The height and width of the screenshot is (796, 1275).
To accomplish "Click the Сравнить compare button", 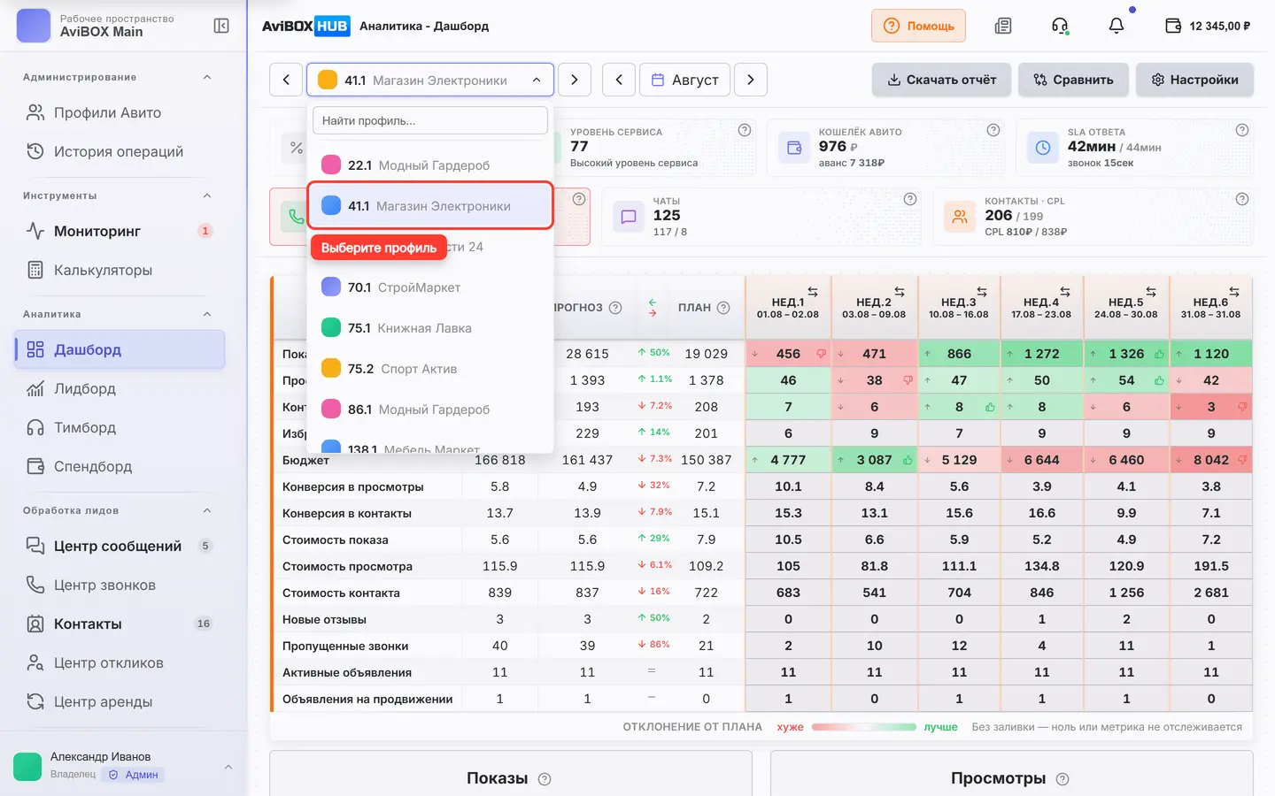I will [1073, 80].
